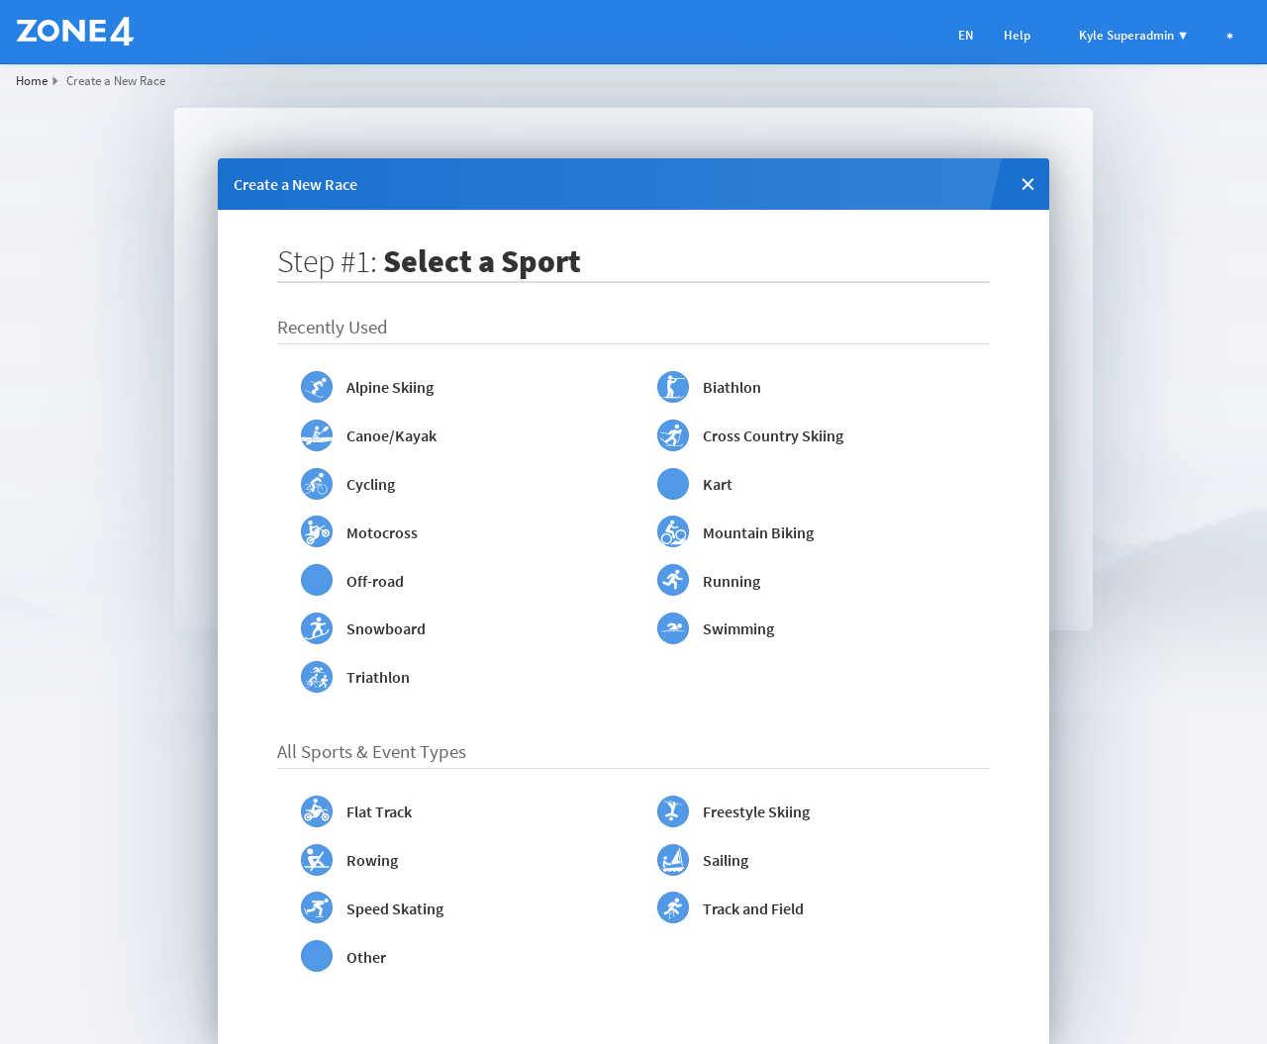Click the Alpine Skiing sport icon
Image resolution: width=1267 pixels, height=1044 pixels.
pyautogui.click(x=317, y=387)
